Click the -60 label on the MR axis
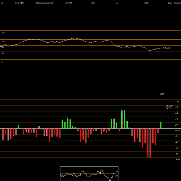181x181 pixels. tap(177, 148)
